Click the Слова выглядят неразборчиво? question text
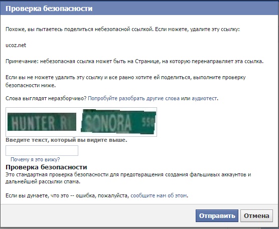Screen dimensions: 279x229 tap(46, 98)
